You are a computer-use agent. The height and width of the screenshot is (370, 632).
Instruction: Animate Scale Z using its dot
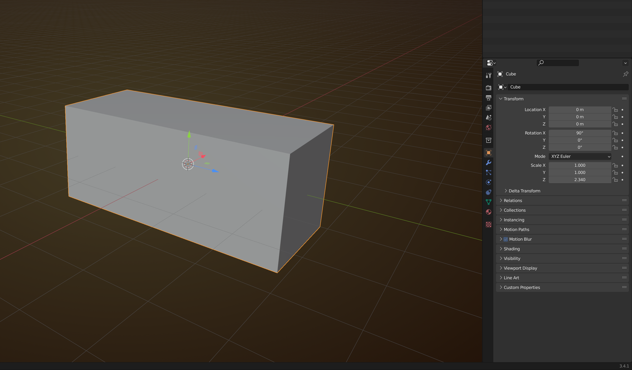point(622,180)
